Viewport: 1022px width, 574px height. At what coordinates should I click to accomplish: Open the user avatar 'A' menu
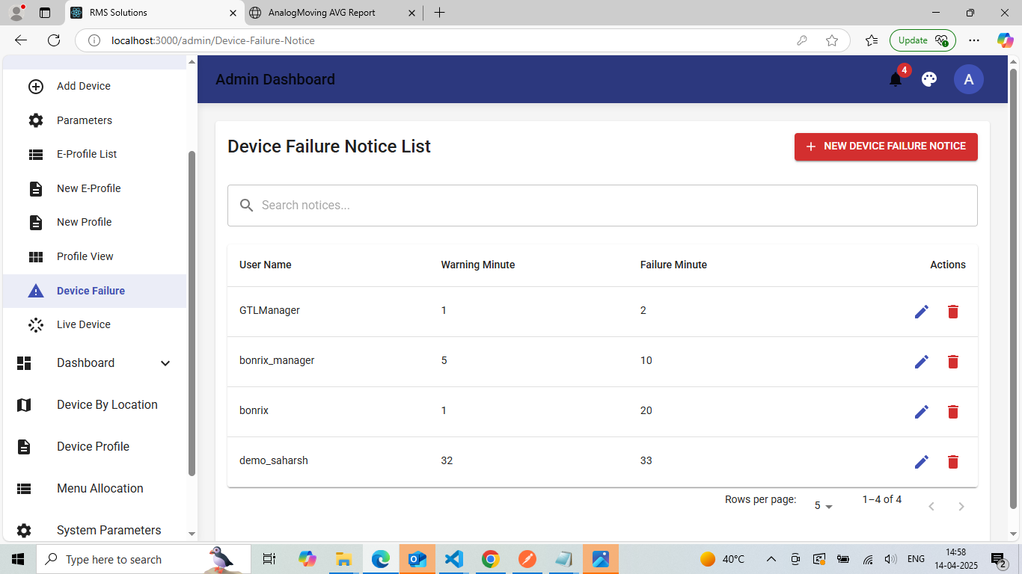(x=969, y=79)
